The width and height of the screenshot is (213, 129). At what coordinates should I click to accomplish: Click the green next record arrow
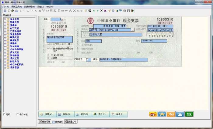click(x=98, y=11)
